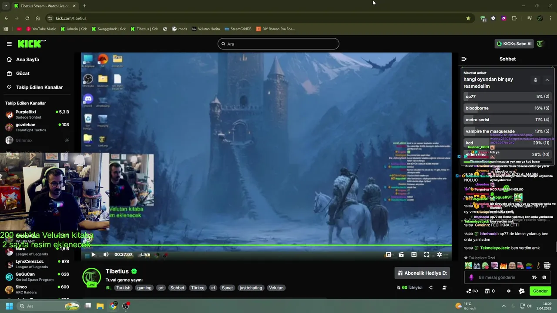Send the message with Gönder button
This screenshot has width=557, height=313.
pos(540,291)
